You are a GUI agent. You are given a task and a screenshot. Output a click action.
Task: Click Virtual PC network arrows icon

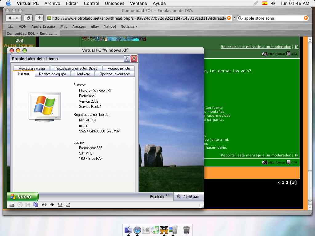pos(44,205)
